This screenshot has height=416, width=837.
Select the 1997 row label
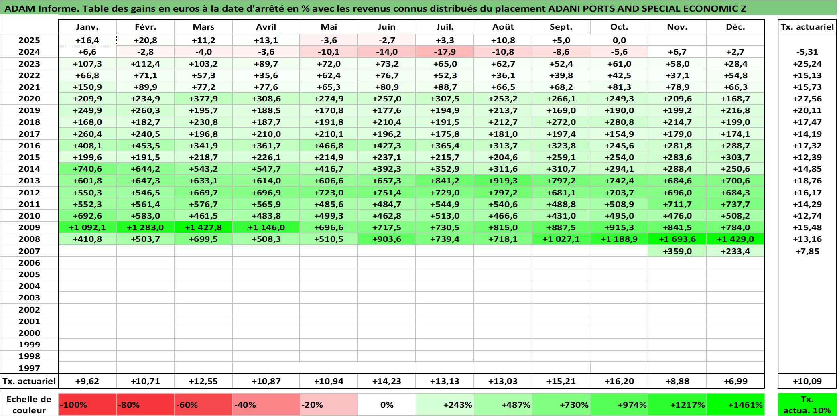(x=29, y=368)
